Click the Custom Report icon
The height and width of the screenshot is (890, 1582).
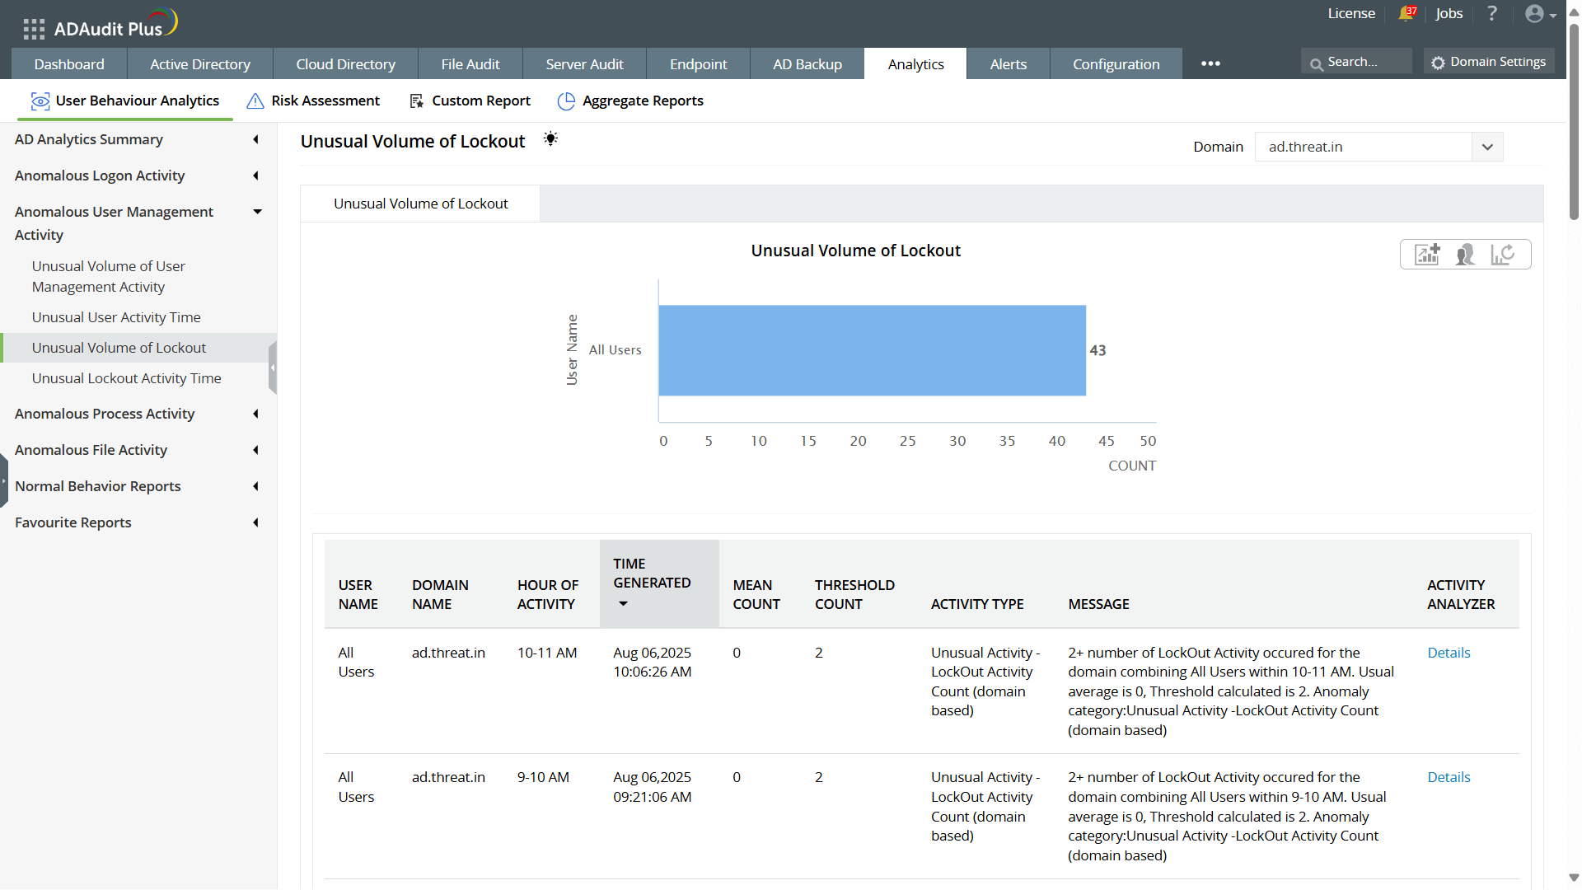click(x=415, y=100)
